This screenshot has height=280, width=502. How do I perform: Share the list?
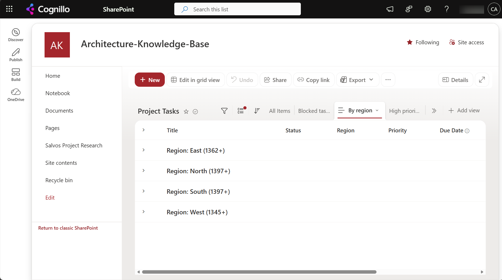276,80
